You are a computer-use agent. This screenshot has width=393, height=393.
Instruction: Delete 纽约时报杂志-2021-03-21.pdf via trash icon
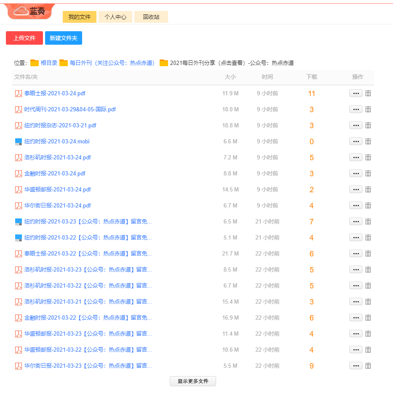pyautogui.click(x=368, y=126)
